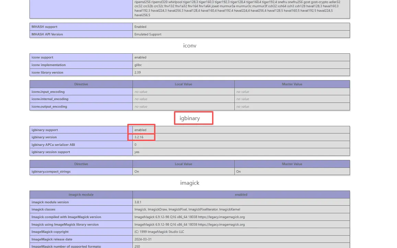Viewport: 397px width, 248px height.
Task: Click the imagick section heading
Action: (189, 183)
